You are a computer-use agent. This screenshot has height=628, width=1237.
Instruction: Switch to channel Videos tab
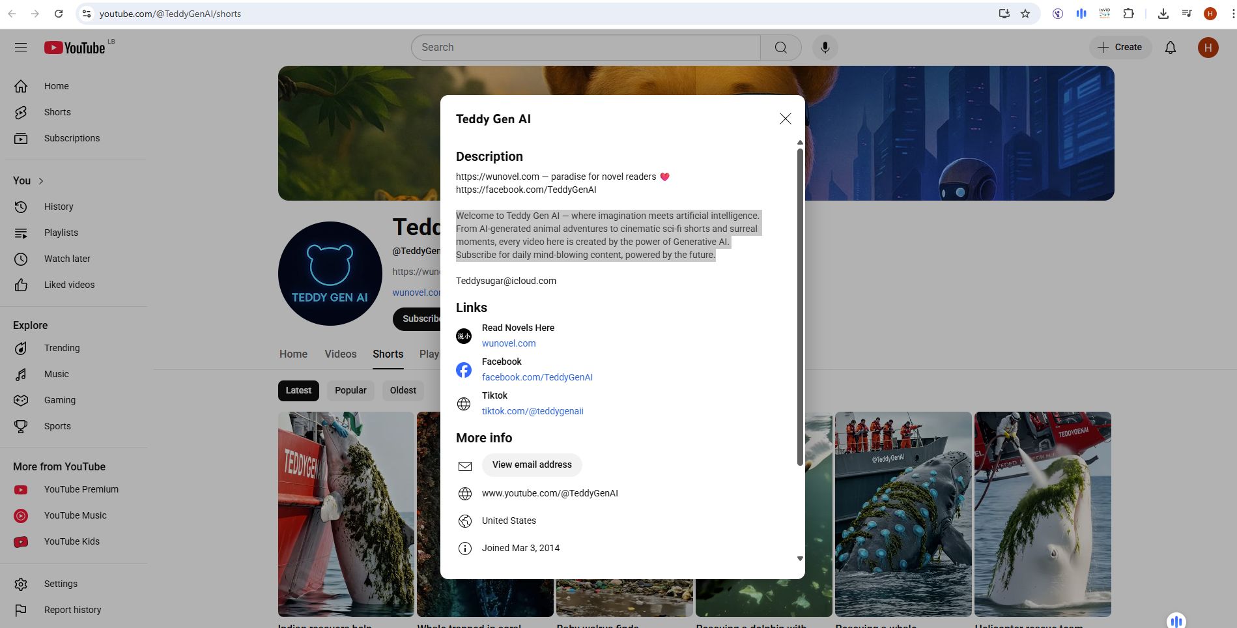(341, 354)
